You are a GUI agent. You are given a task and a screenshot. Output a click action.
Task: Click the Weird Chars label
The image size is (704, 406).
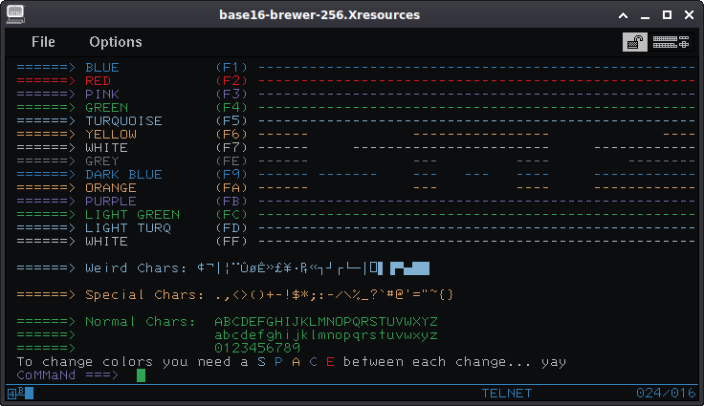pyautogui.click(x=136, y=267)
